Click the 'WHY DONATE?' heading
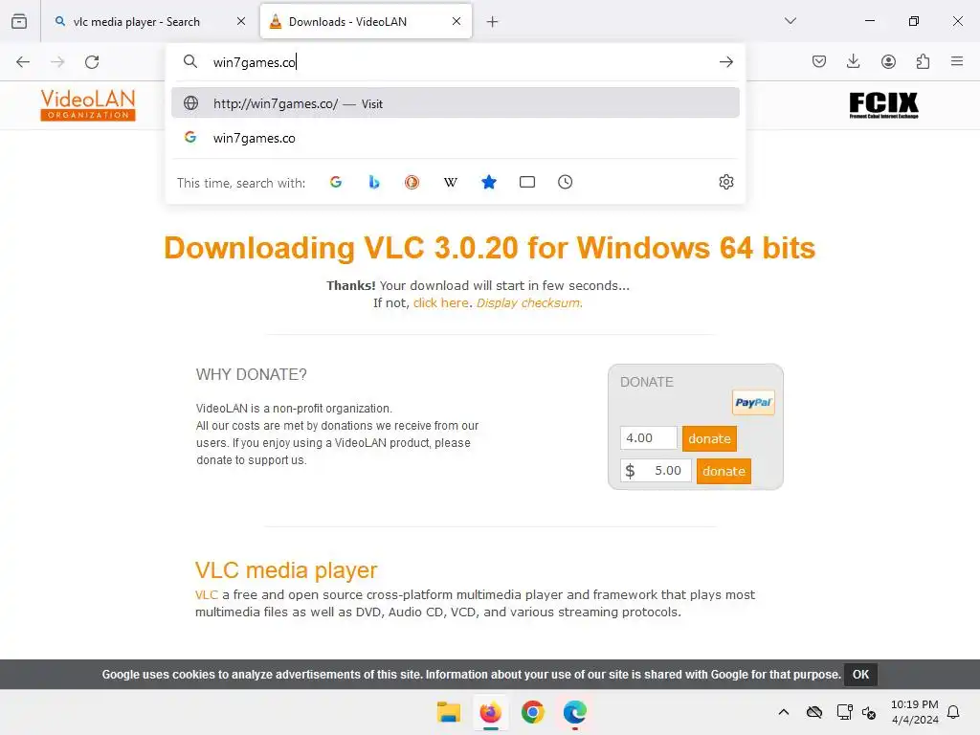This screenshot has height=735, width=980. (x=252, y=374)
